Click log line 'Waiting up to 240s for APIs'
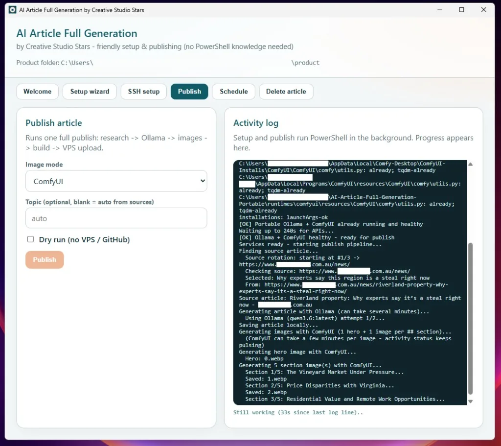This screenshot has width=501, height=446. [x=286, y=231]
